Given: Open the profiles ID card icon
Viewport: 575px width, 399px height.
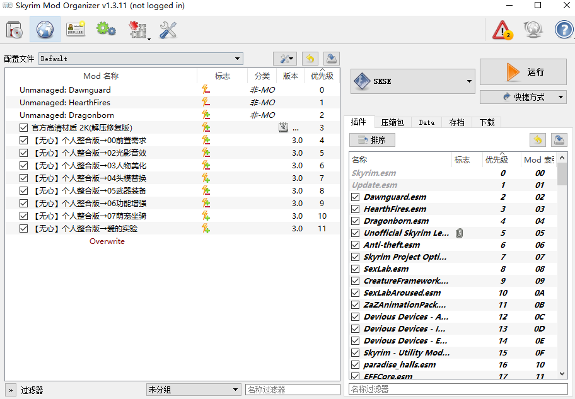Looking at the screenshot, I should [76, 29].
